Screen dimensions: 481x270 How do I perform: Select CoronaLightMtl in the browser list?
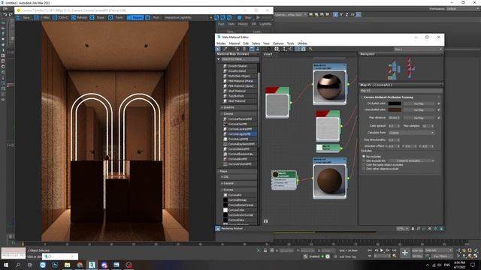pyautogui.click(x=238, y=139)
